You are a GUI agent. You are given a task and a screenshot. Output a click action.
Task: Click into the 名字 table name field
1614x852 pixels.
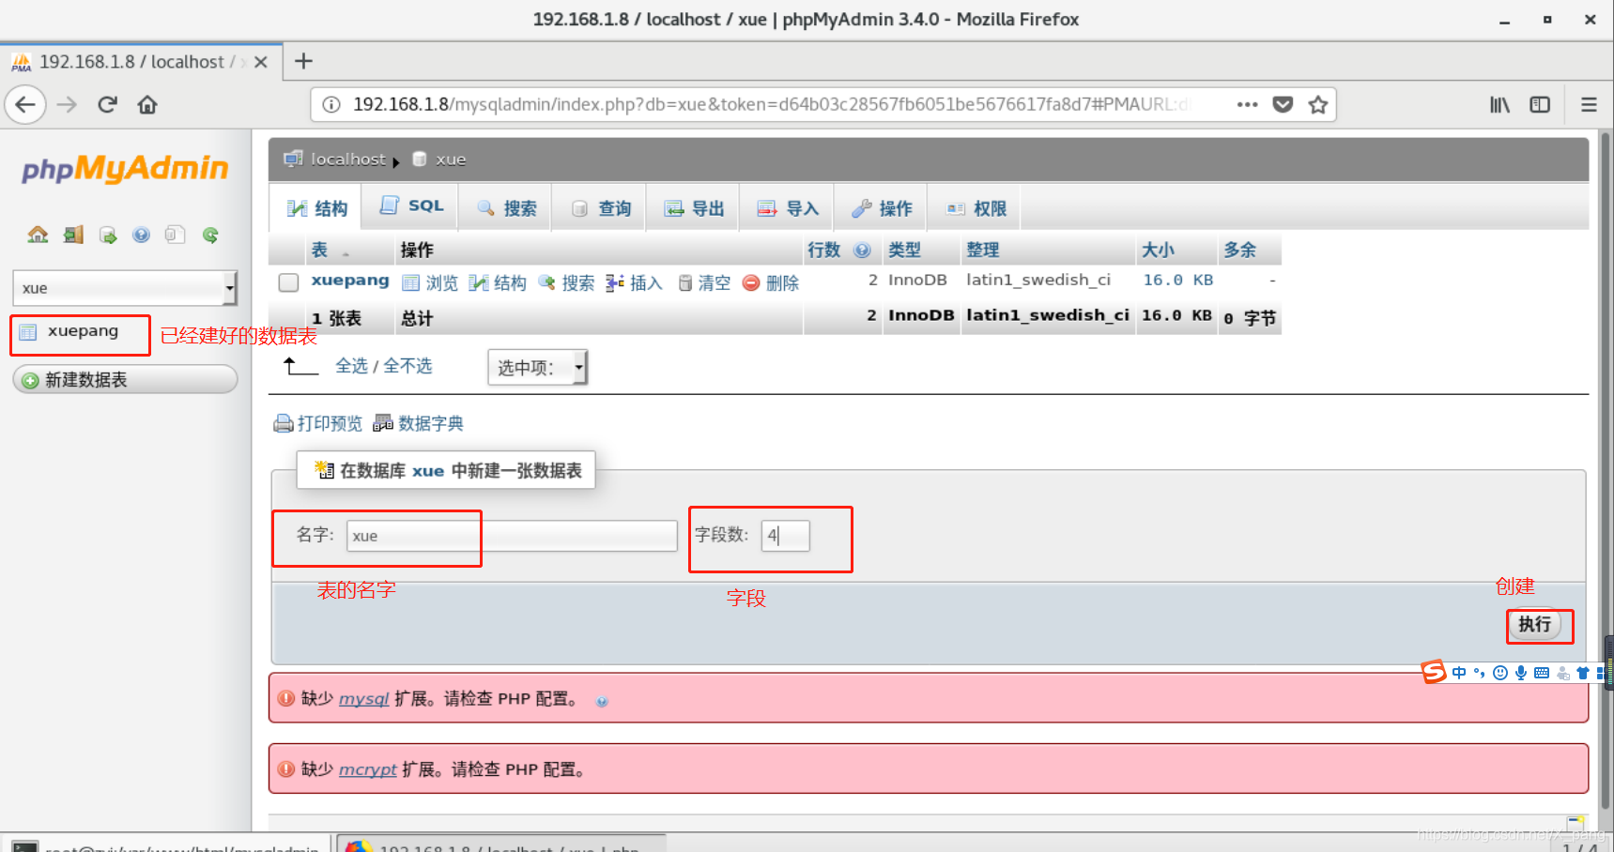tap(512, 536)
